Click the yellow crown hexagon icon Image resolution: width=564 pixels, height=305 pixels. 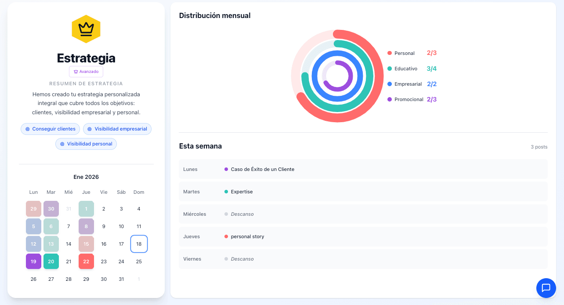click(x=86, y=29)
